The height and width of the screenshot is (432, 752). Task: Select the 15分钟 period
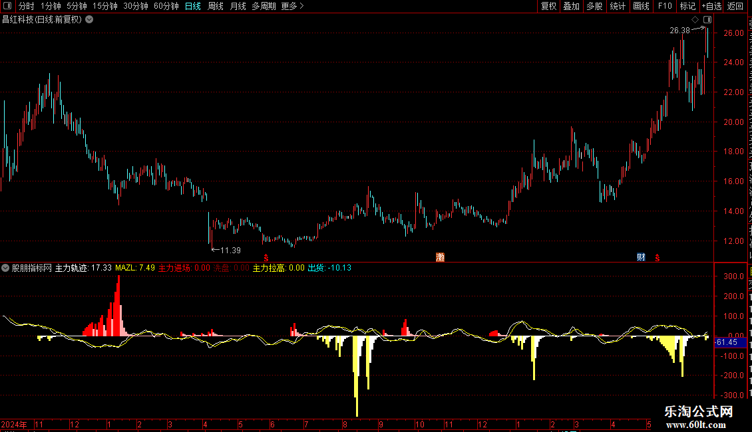pyautogui.click(x=104, y=6)
